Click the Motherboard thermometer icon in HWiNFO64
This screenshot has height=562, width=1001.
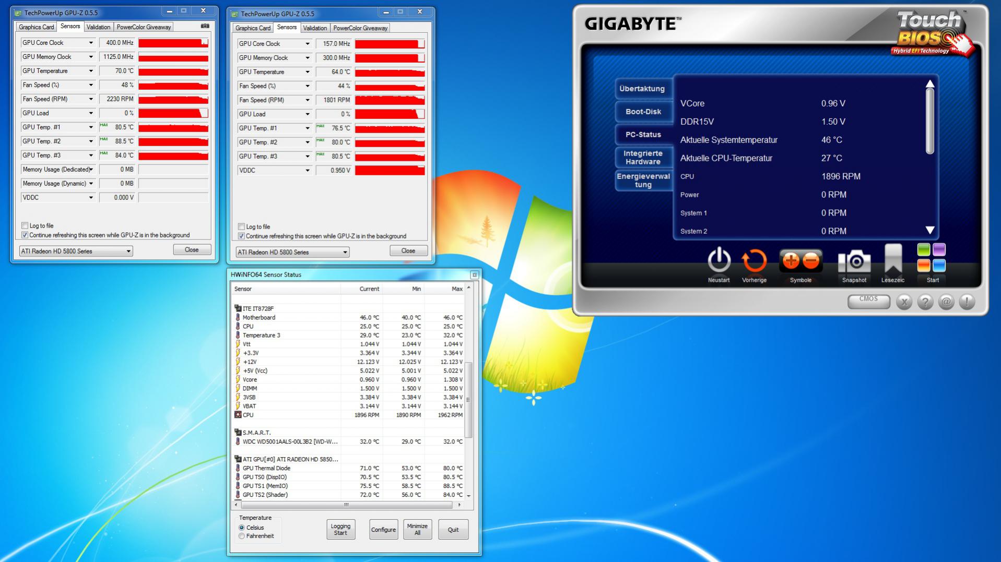click(238, 317)
